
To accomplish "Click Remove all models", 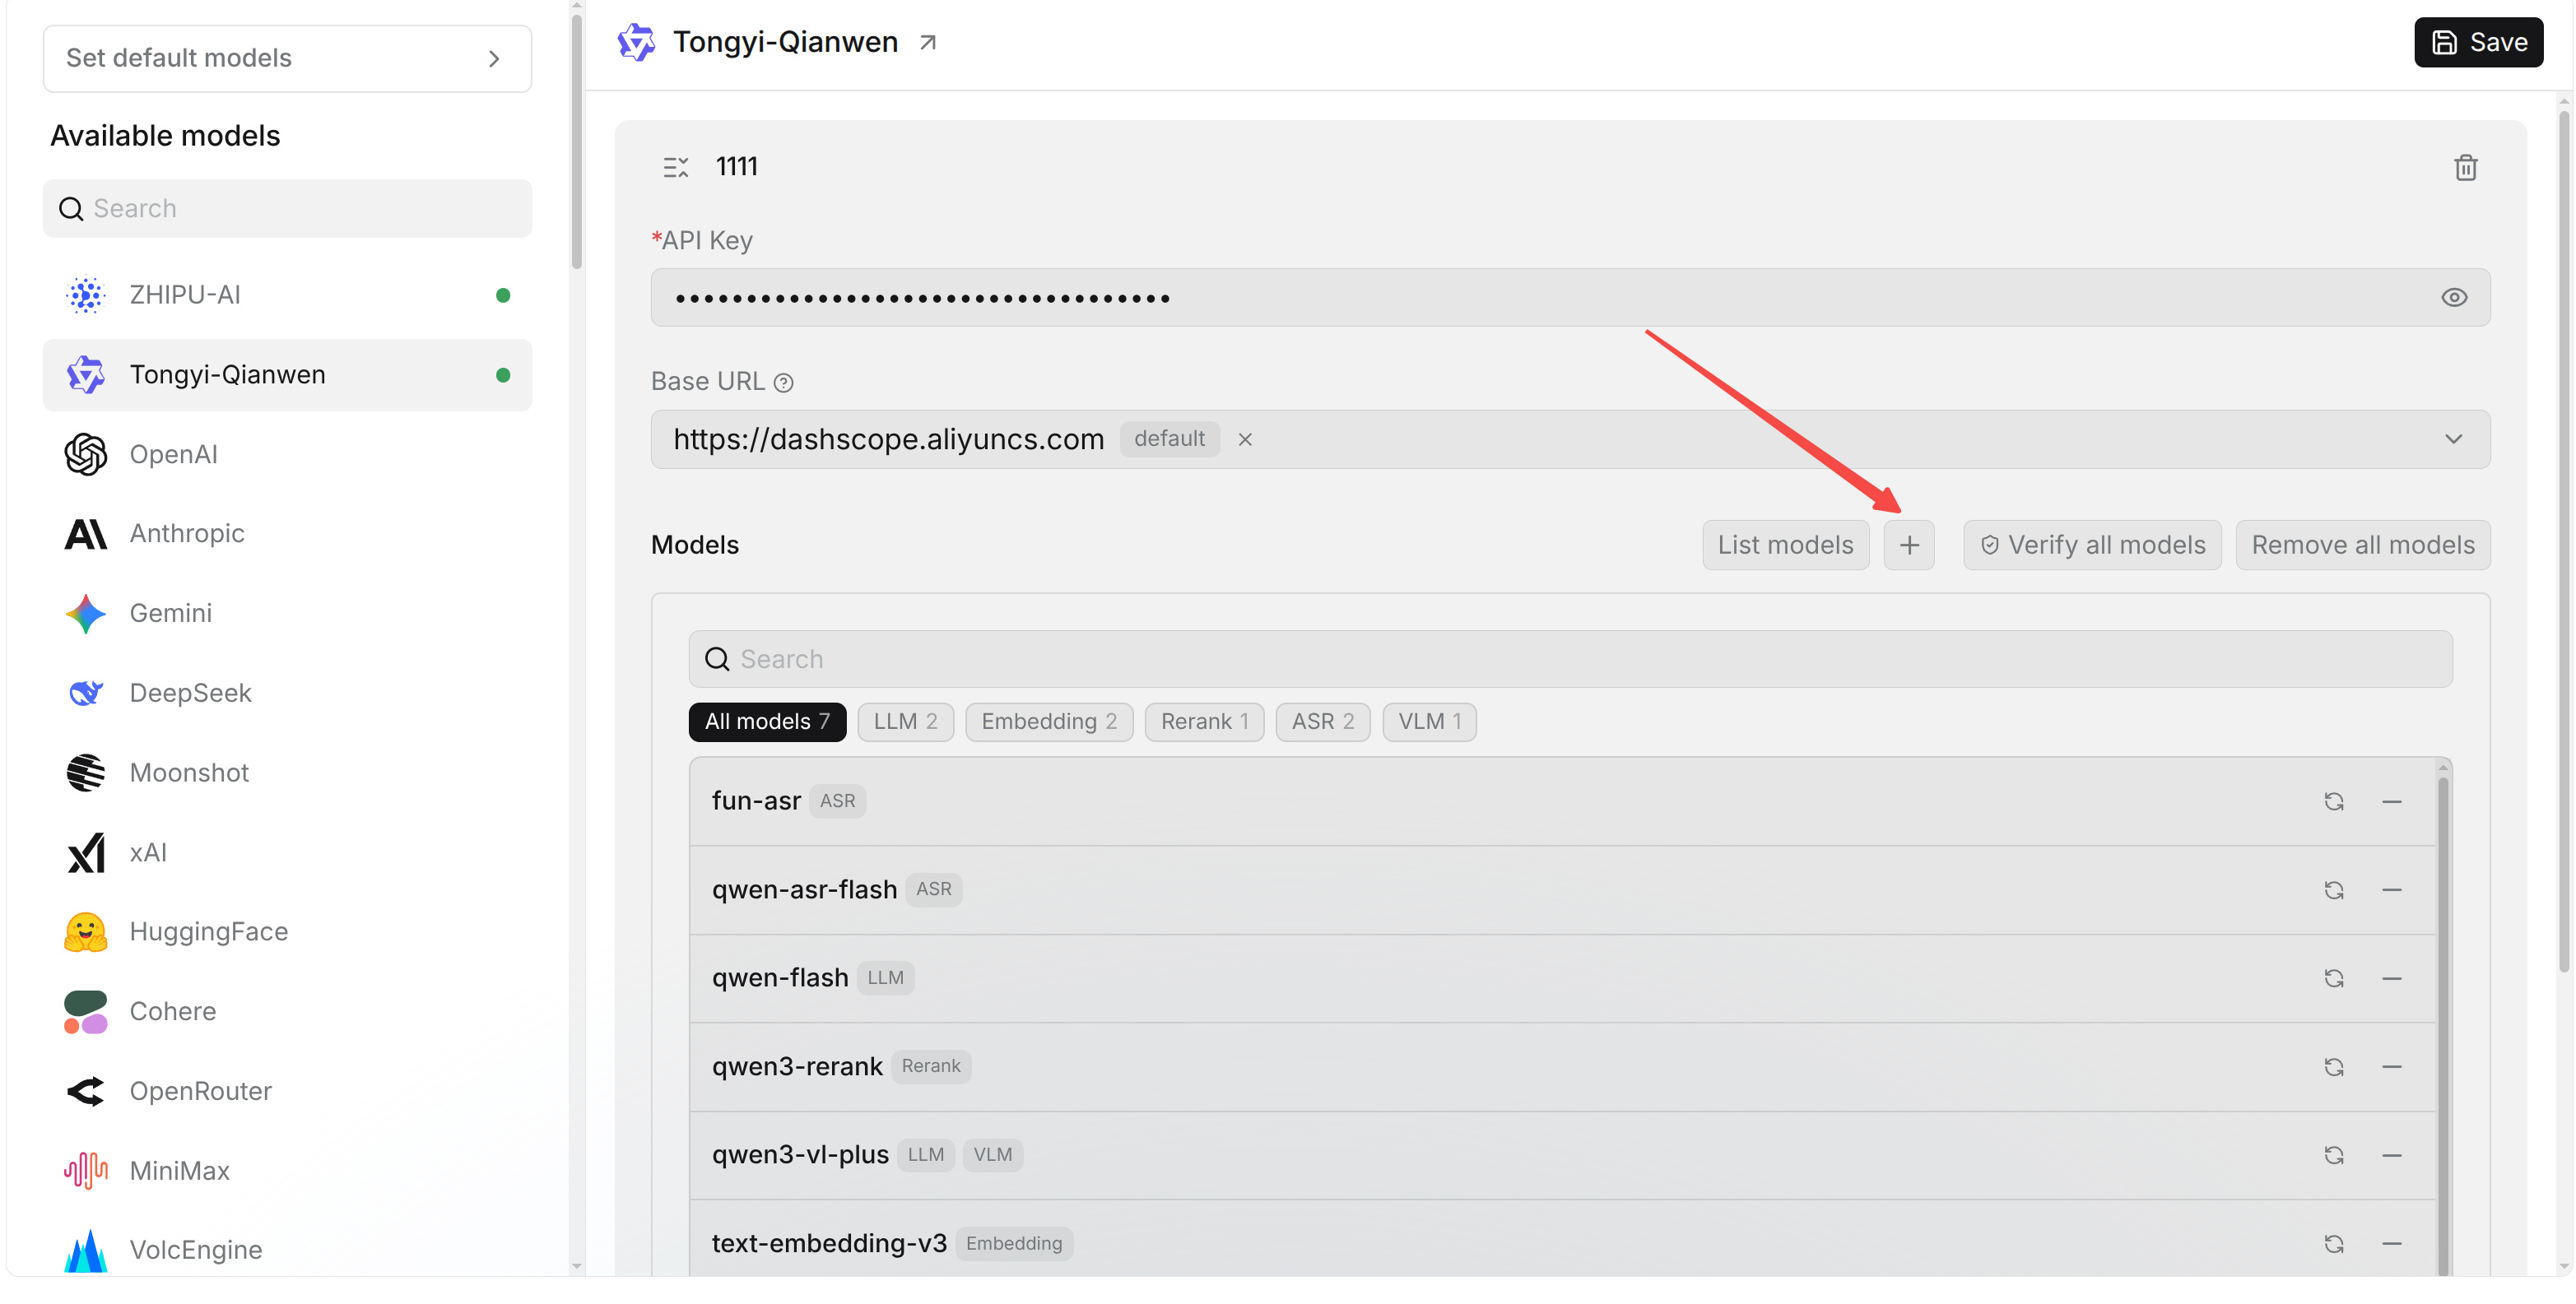I will click(x=2362, y=546).
